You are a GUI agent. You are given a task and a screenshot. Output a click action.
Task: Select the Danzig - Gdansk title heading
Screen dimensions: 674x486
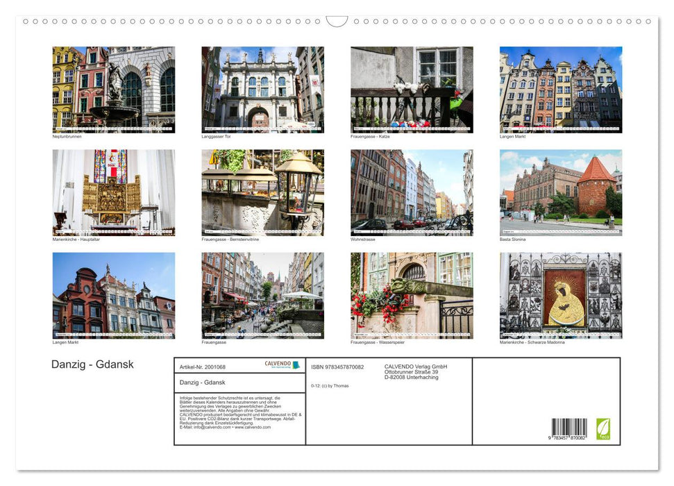[92, 363]
